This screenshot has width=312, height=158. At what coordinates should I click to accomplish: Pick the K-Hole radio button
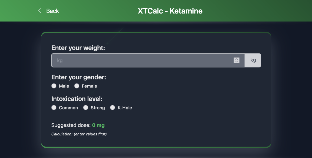pos(113,108)
